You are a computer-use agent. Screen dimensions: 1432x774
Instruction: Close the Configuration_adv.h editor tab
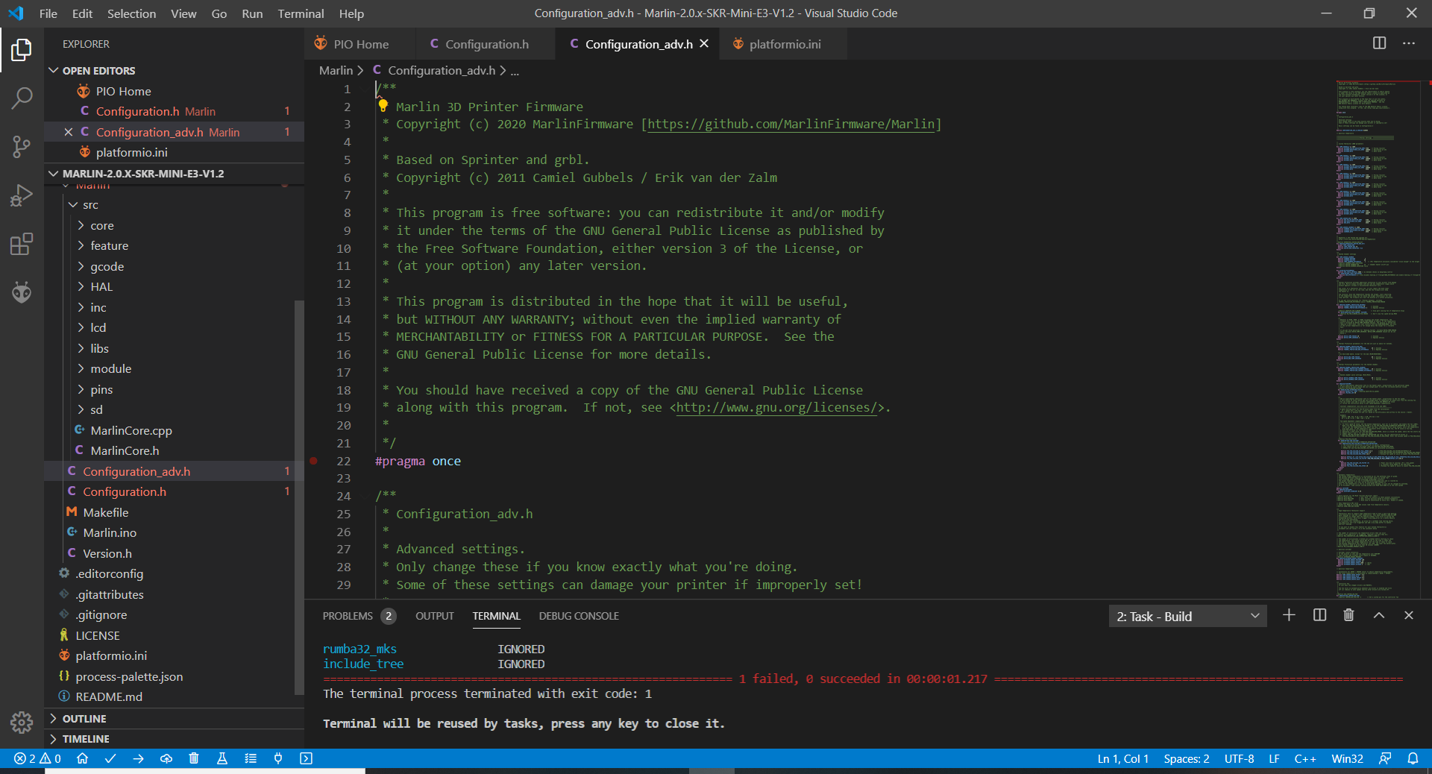(704, 44)
